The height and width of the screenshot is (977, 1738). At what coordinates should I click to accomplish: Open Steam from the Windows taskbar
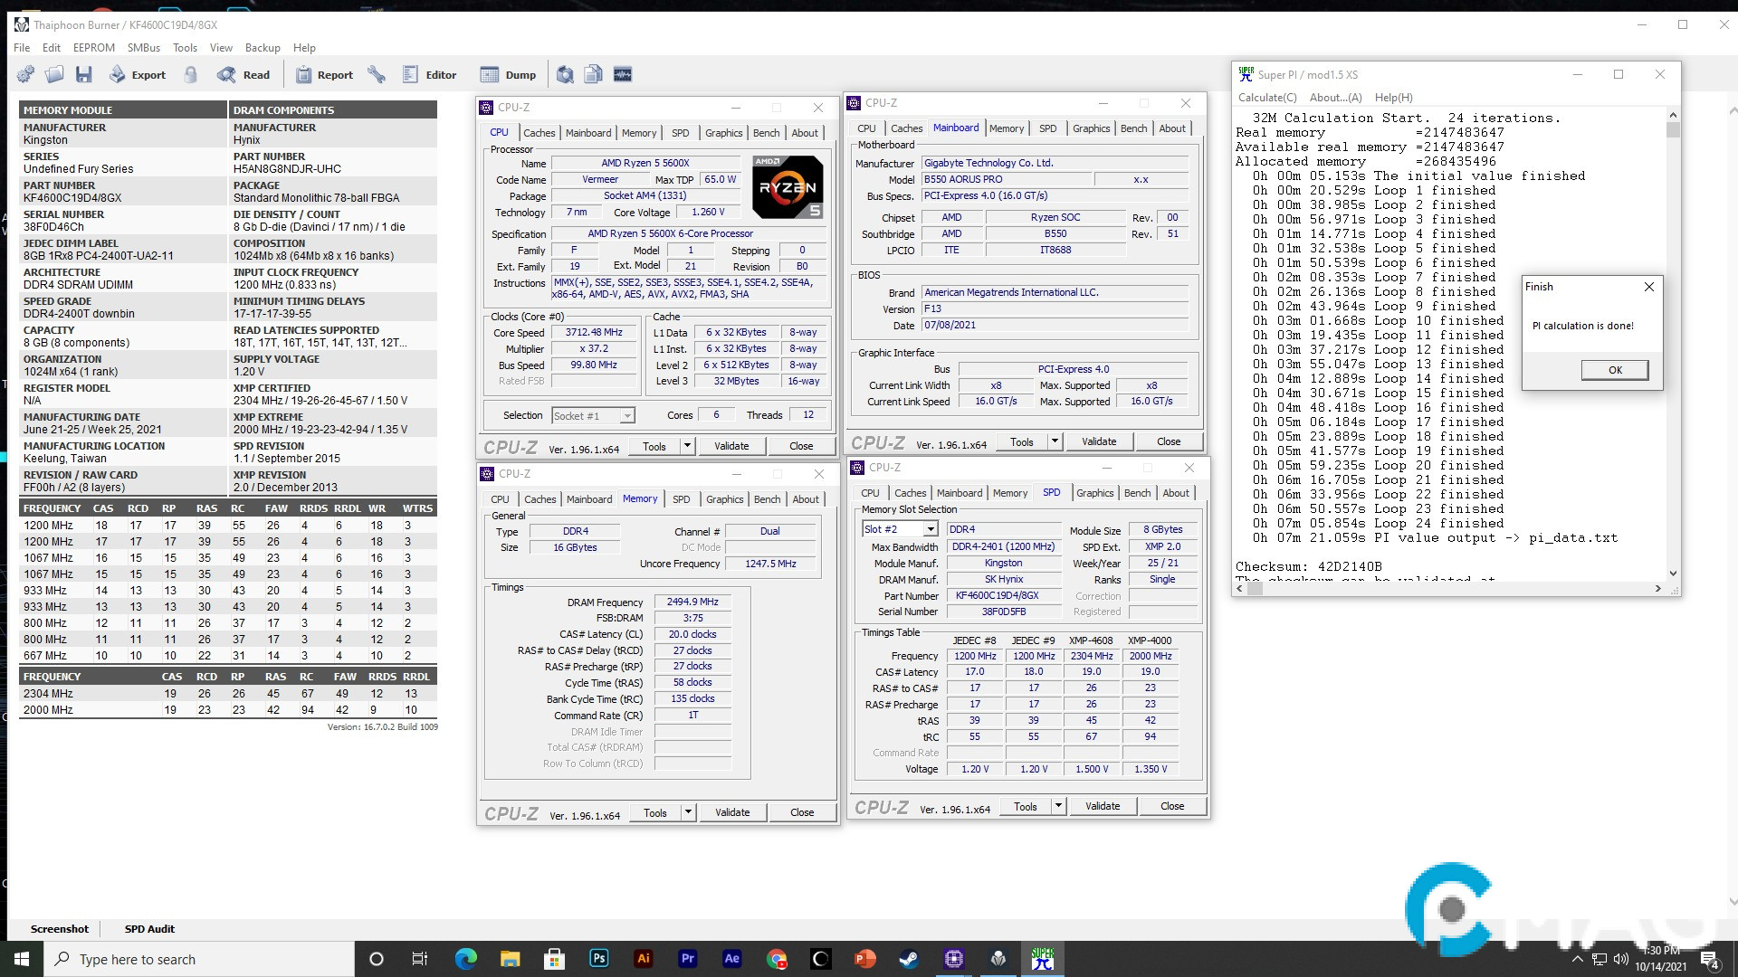[909, 959]
